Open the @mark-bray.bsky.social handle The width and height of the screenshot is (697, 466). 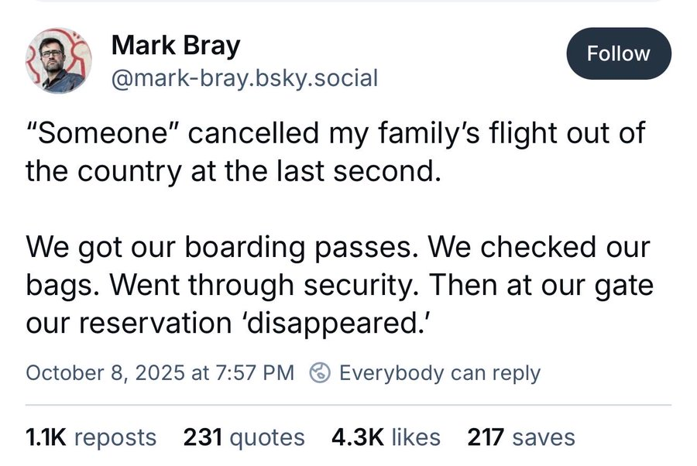point(245,77)
